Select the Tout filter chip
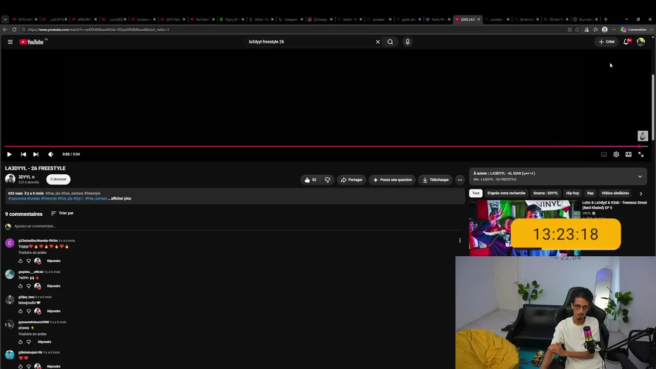The height and width of the screenshot is (369, 656). click(476, 193)
